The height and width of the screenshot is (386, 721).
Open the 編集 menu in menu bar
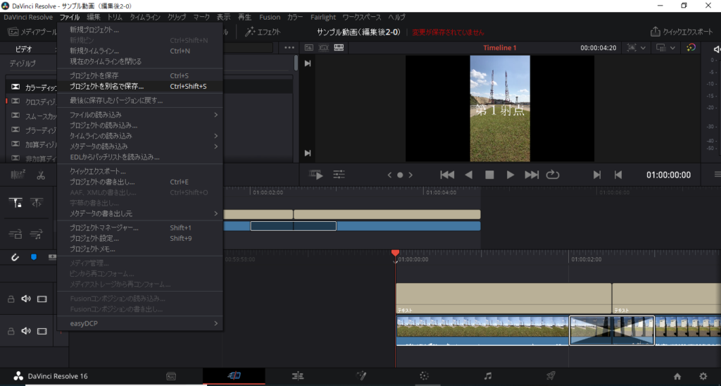pos(94,17)
